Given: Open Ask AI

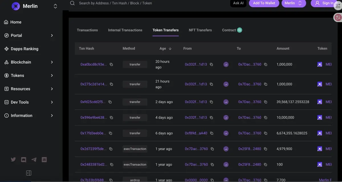Looking at the screenshot, I should tap(238, 3).
